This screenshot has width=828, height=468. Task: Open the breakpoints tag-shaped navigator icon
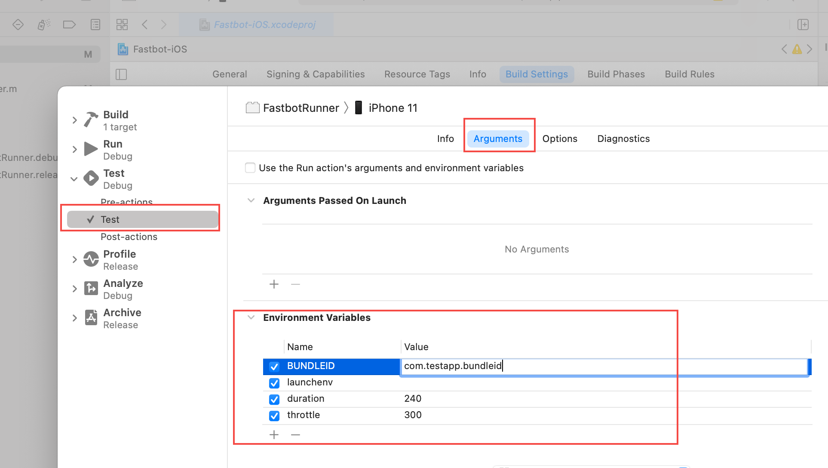coord(69,25)
